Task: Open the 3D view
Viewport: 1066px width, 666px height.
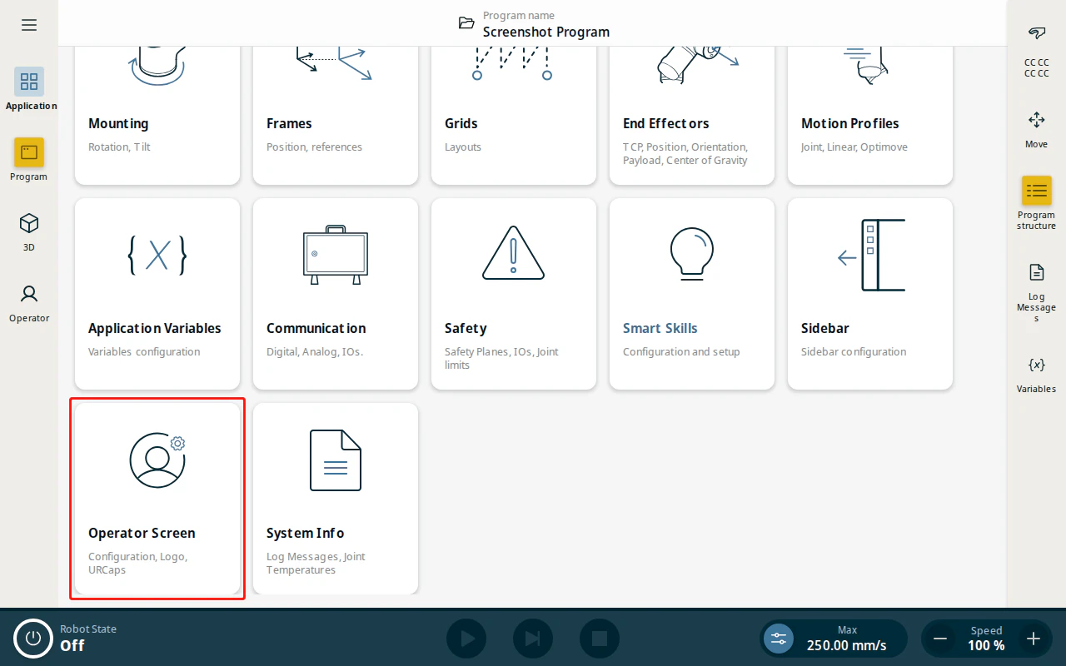Action: point(29,231)
